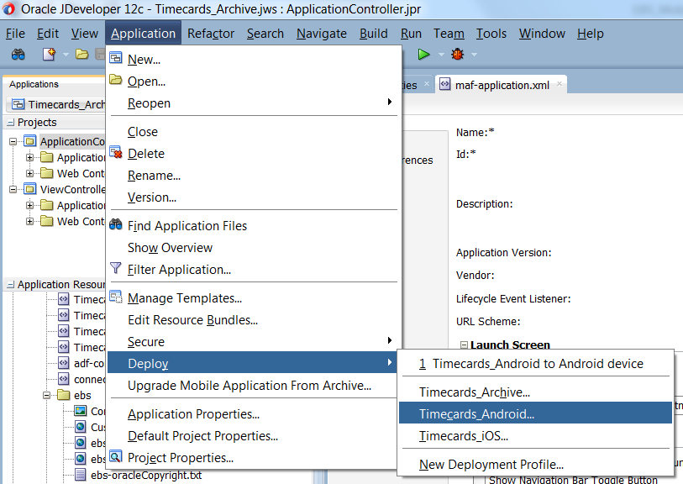Open the Build menu

pyautogui.click(x=373, y=34)
